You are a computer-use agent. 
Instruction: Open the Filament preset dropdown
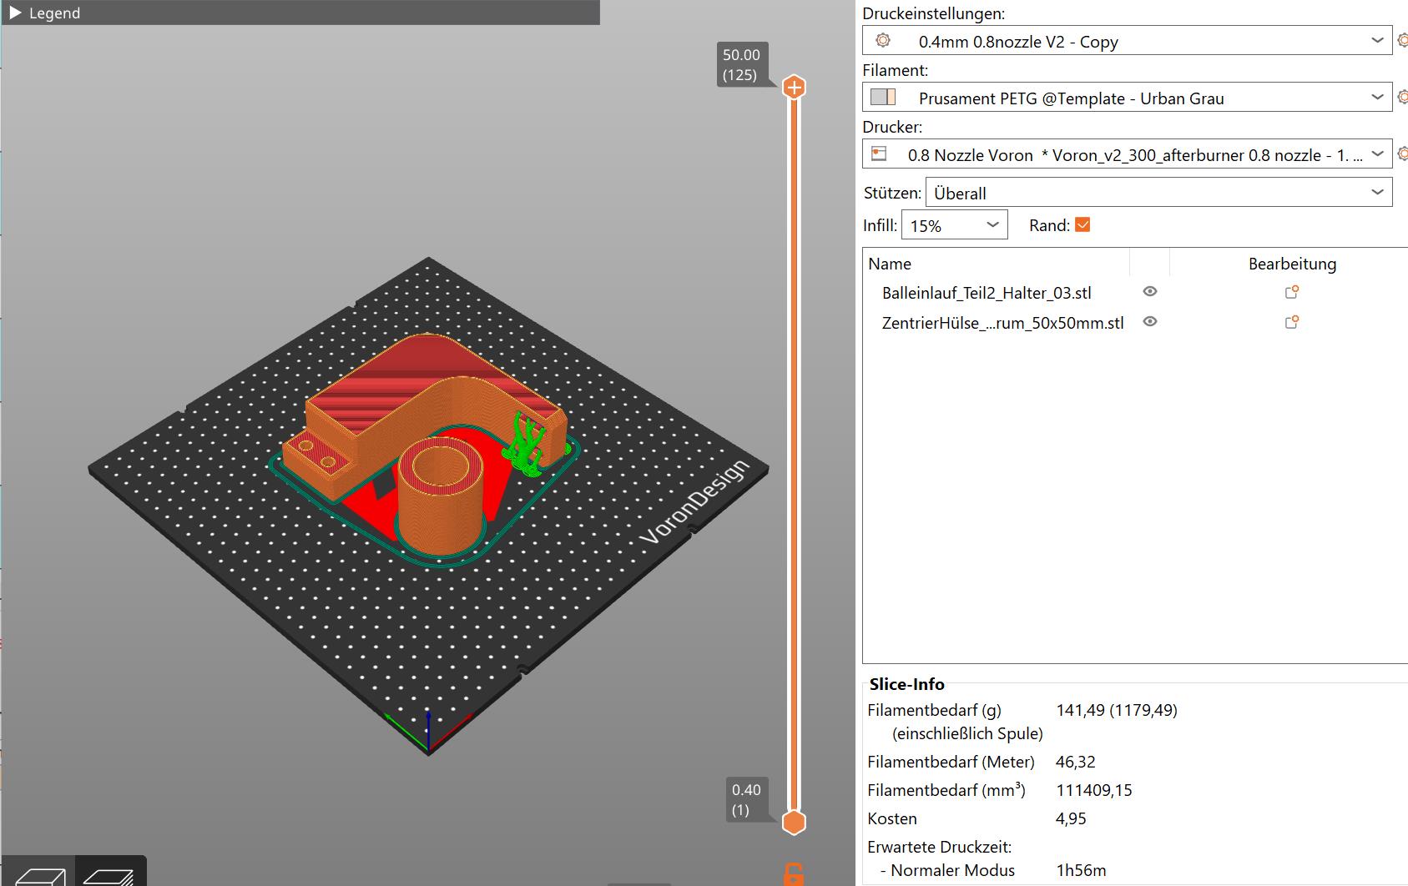(x=1127, y=98)
